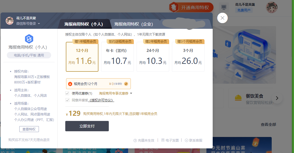The image size is (294, 153).
Task: Click the blue 海报商用特权 hexagon logo
Action: (x=29, y=39)
